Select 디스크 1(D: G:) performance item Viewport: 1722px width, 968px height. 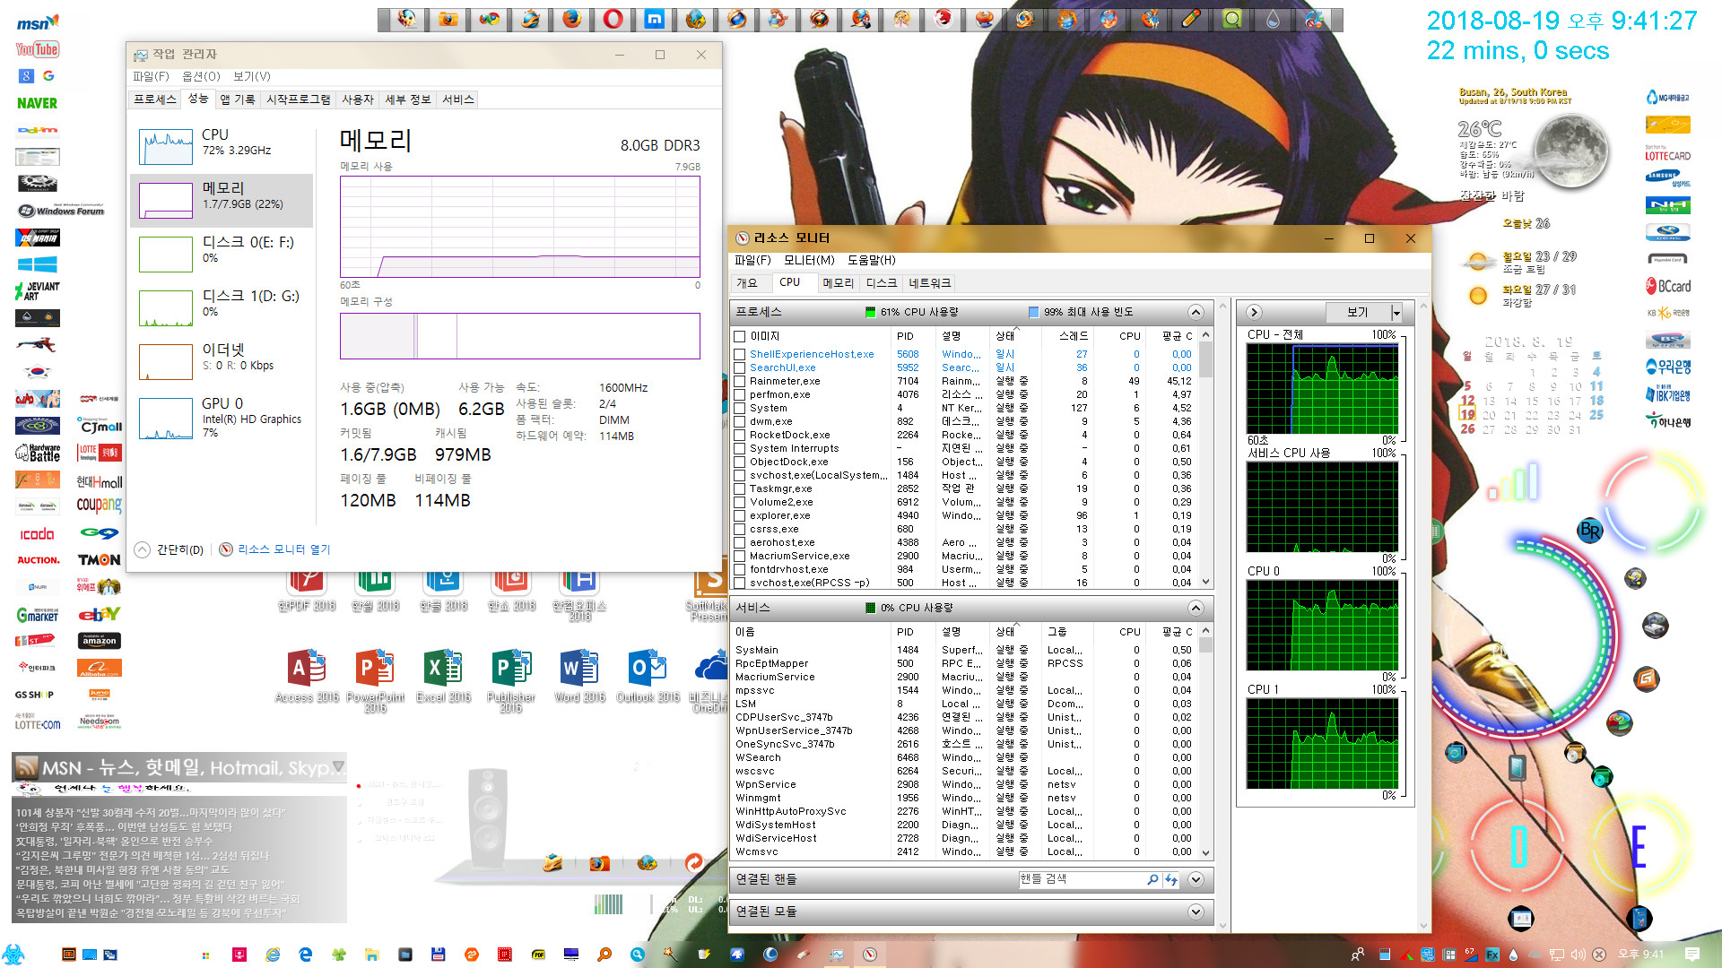click(x=222, y=307)
